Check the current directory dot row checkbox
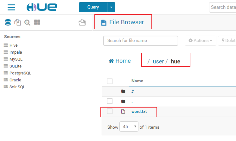Image resolution: width=236 pixels, height=141 pixels. 110,101
